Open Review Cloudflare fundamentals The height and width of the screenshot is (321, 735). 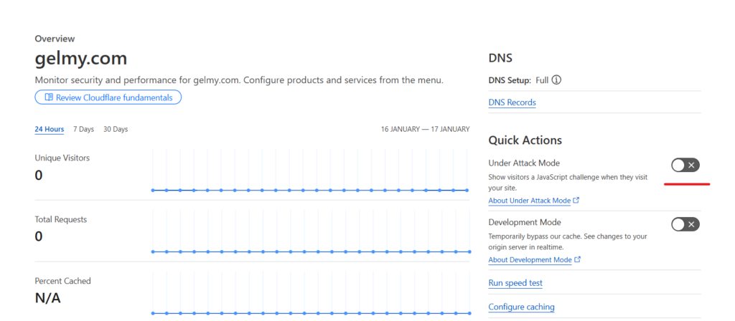pyautogui.click(x=108, y=97)
